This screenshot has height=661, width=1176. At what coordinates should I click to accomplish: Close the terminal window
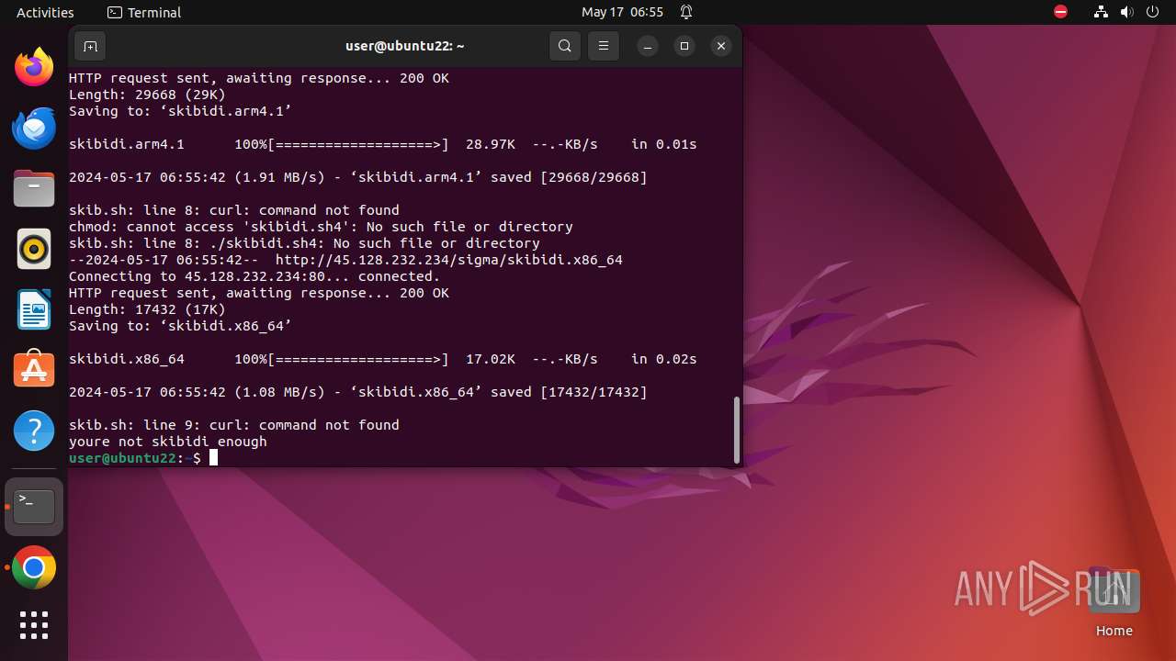click(x=721, y=46)
